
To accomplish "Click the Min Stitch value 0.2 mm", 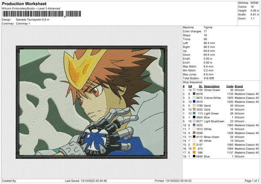I will tap(208, 70).
